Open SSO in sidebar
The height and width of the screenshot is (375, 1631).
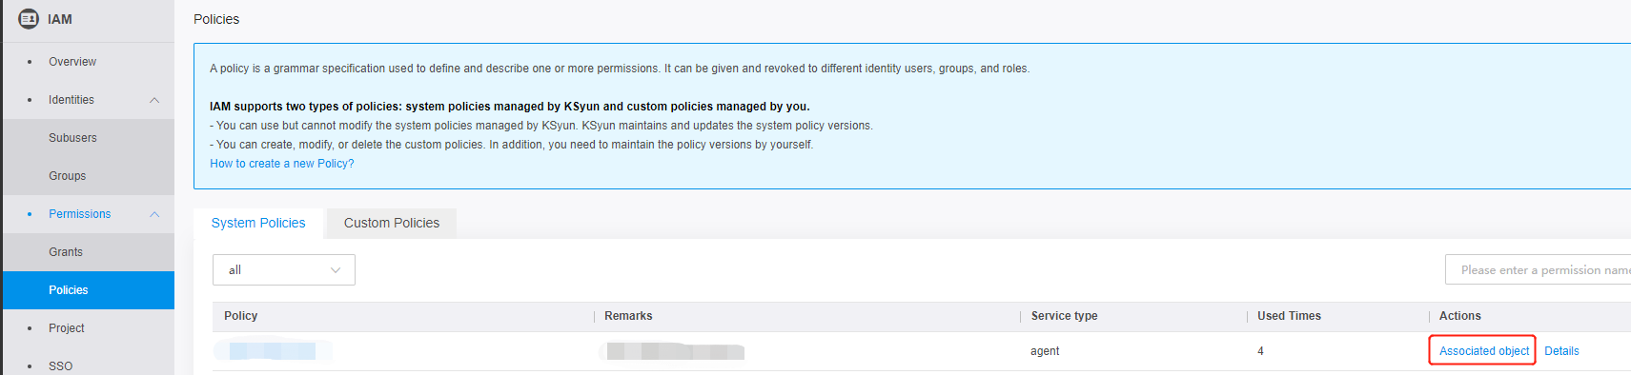[60, 366]
